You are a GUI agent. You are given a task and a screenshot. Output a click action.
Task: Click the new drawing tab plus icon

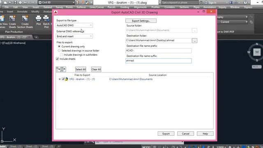[x=36, y=37]
